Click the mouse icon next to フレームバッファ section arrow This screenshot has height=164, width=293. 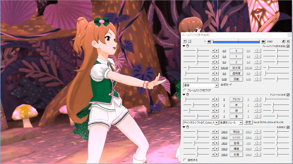[188, 46]
